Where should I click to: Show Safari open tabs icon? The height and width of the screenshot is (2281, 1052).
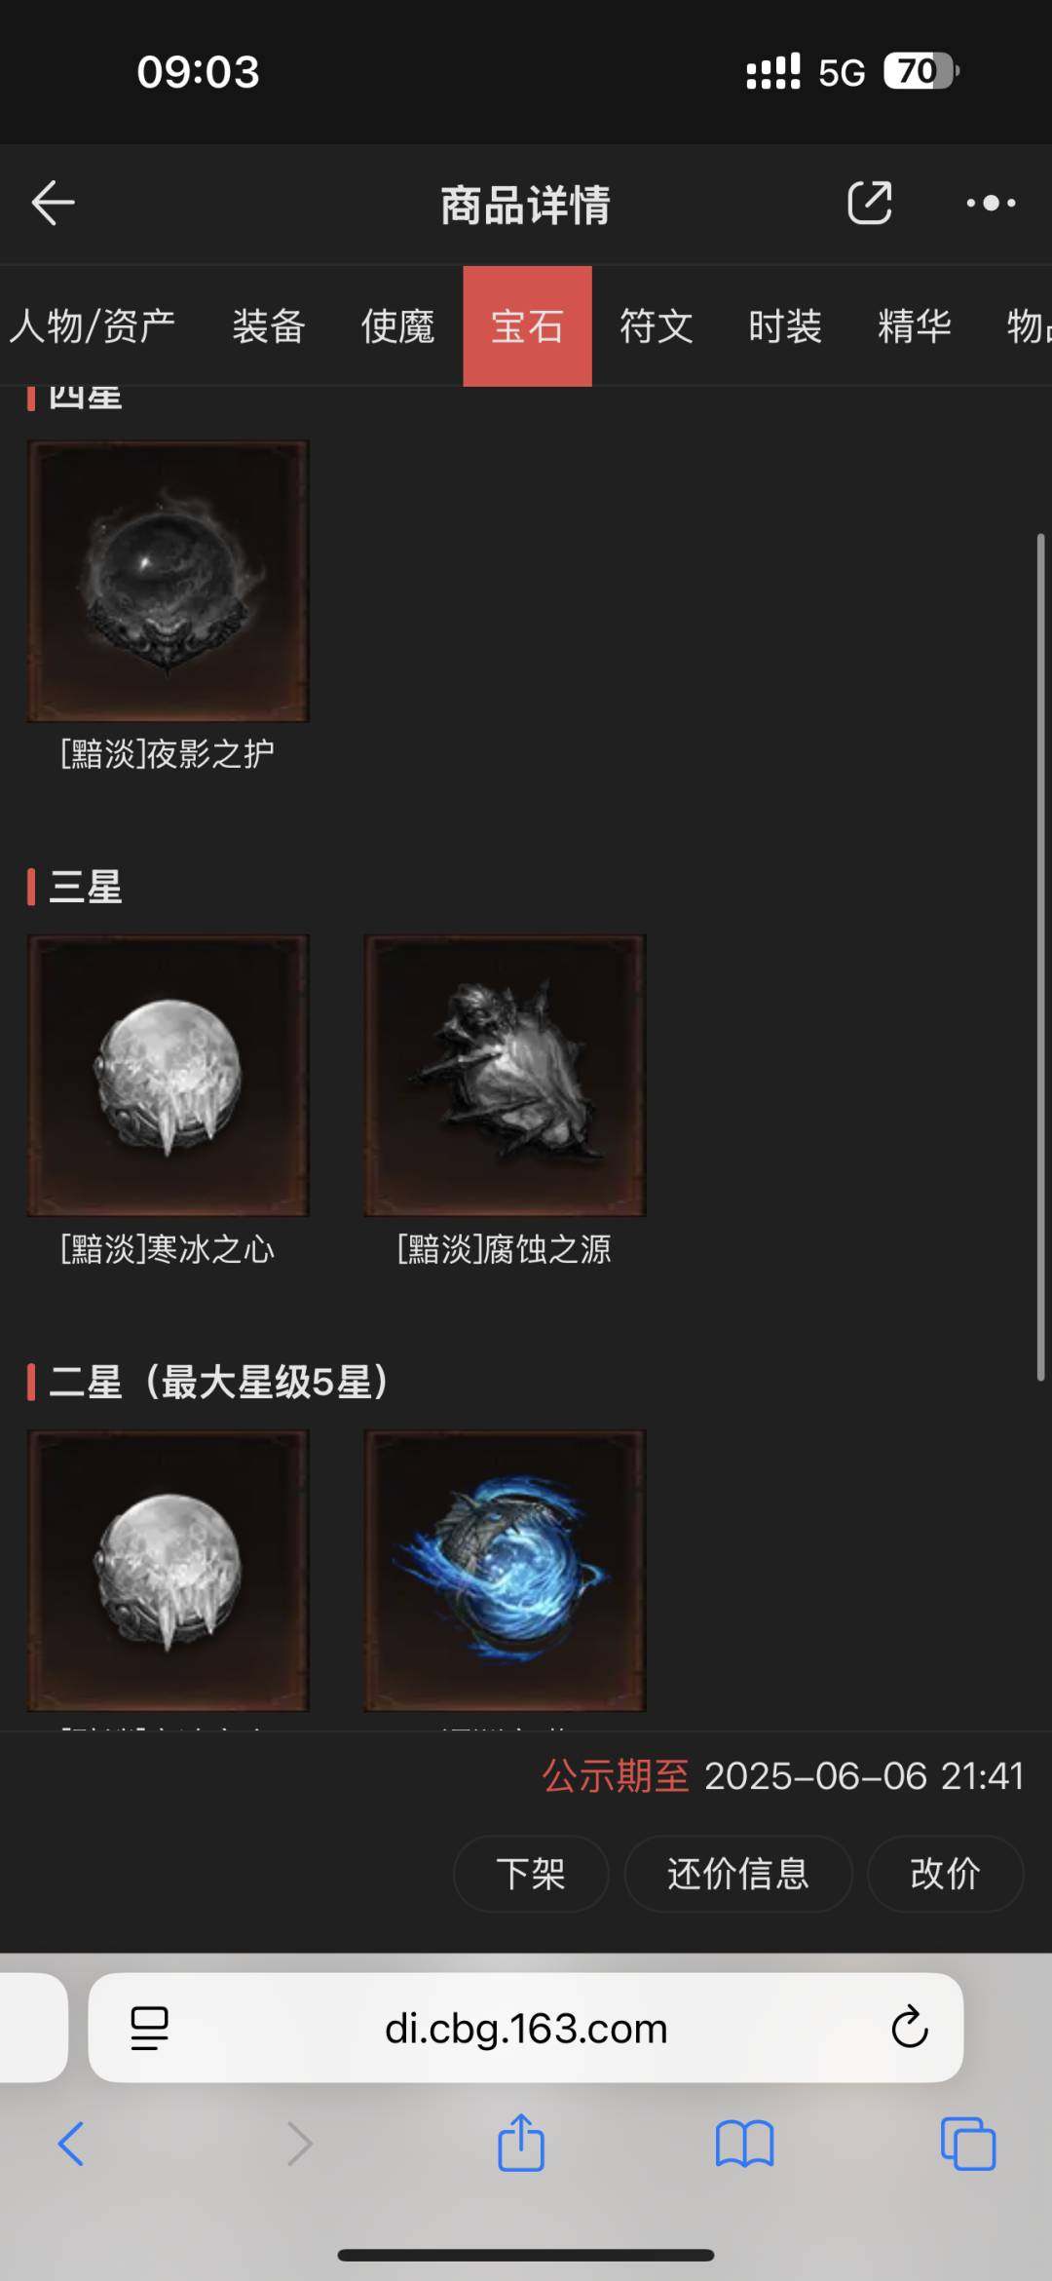click(968, 2144)
